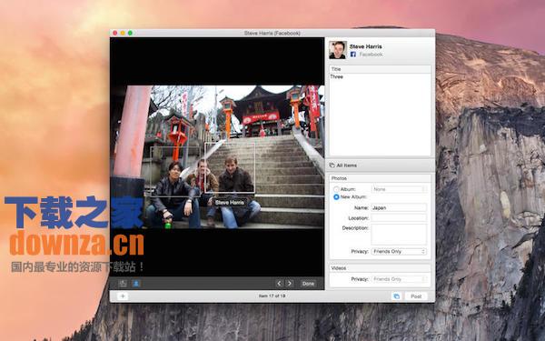Click the Done button

coord(308,284)
